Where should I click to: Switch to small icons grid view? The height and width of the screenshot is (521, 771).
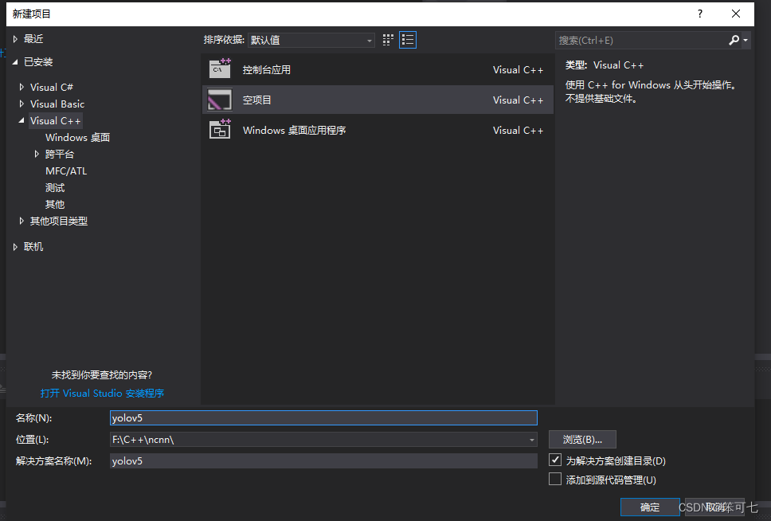coord(388,40)
